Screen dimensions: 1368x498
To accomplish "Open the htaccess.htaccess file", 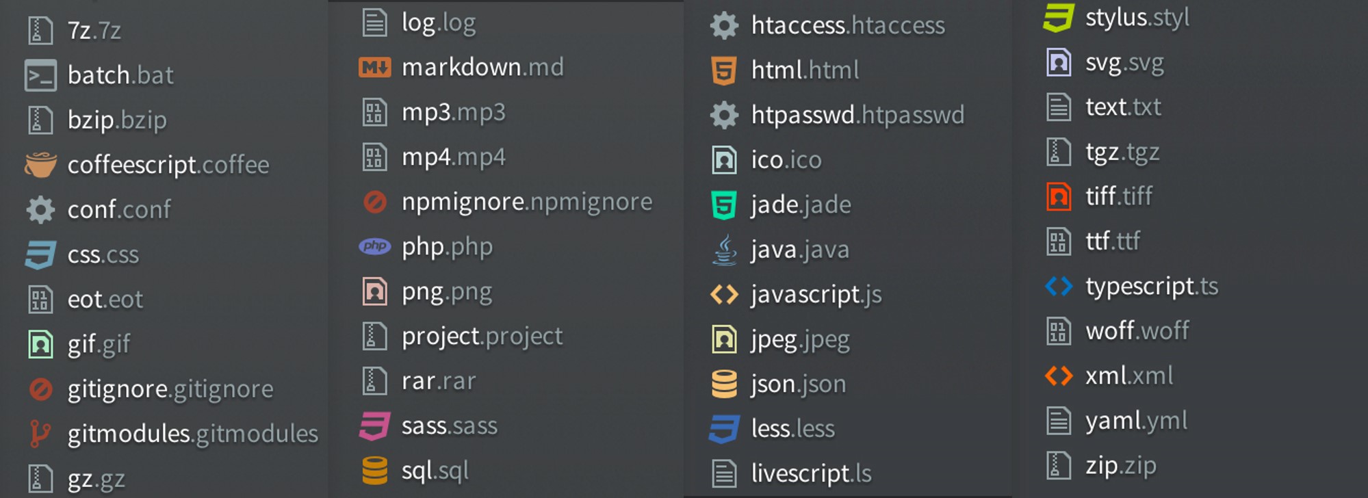I will (x=849, y=25).
